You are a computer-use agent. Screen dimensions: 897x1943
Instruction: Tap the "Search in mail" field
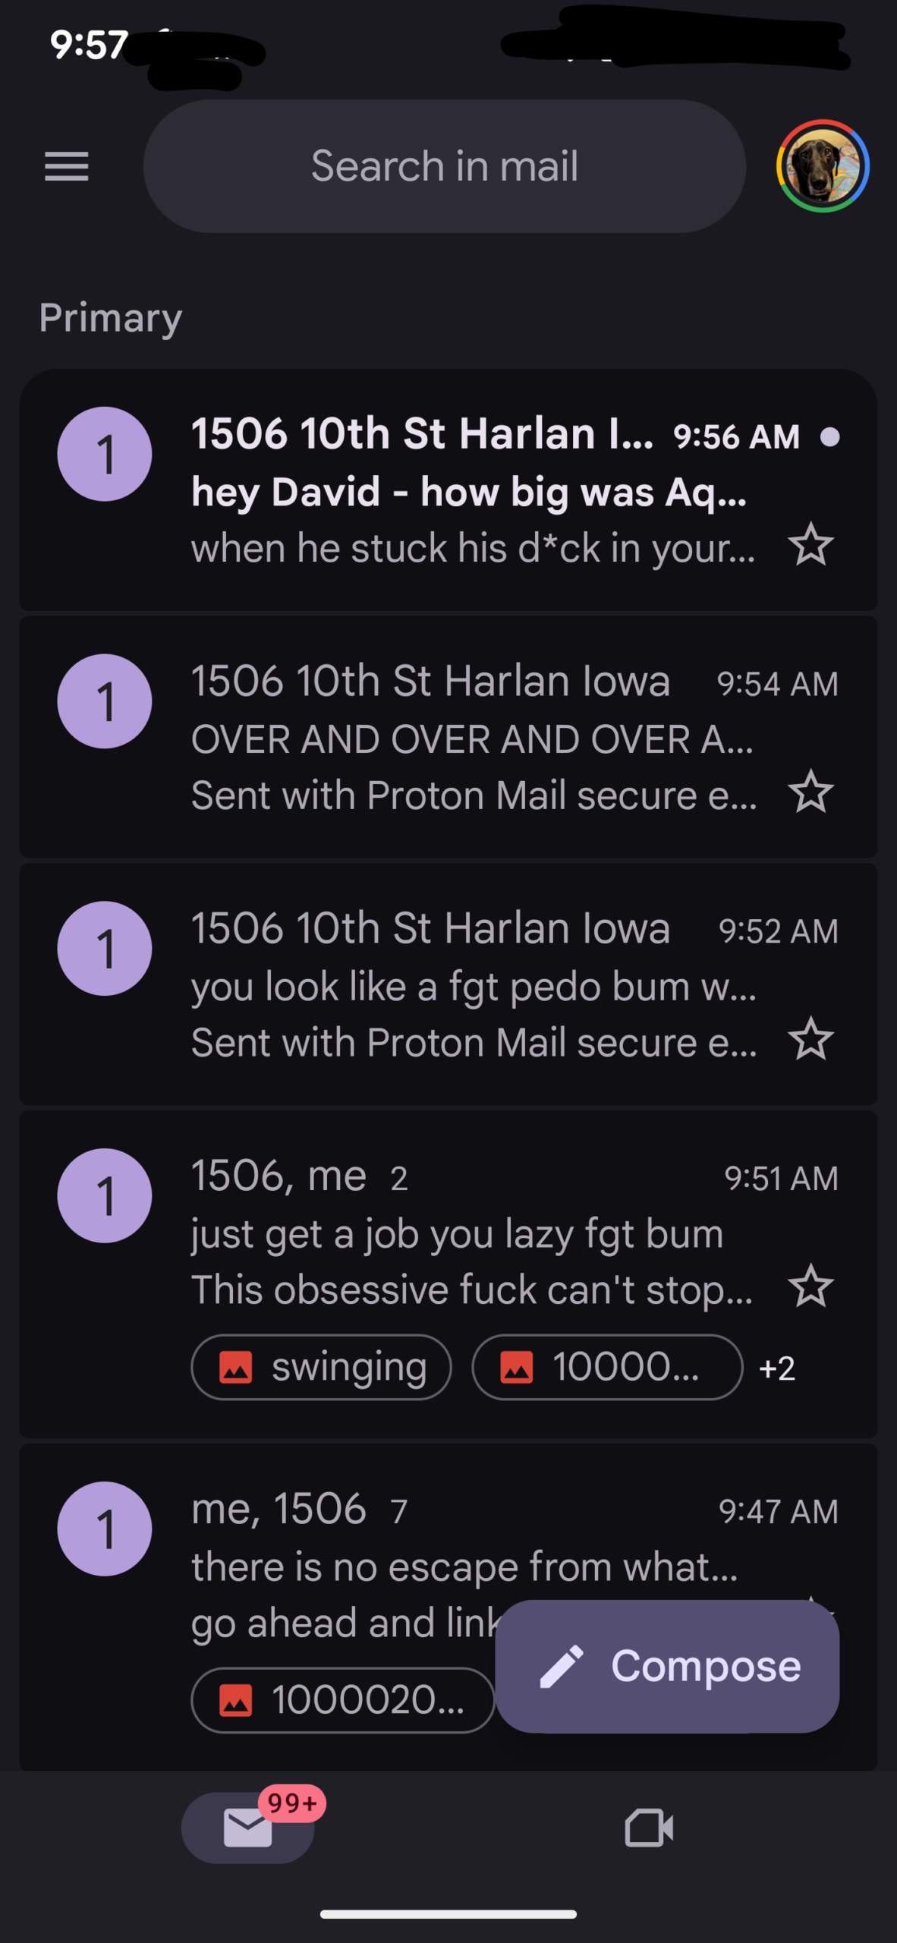pyautogui.click(x=445, y=166)
